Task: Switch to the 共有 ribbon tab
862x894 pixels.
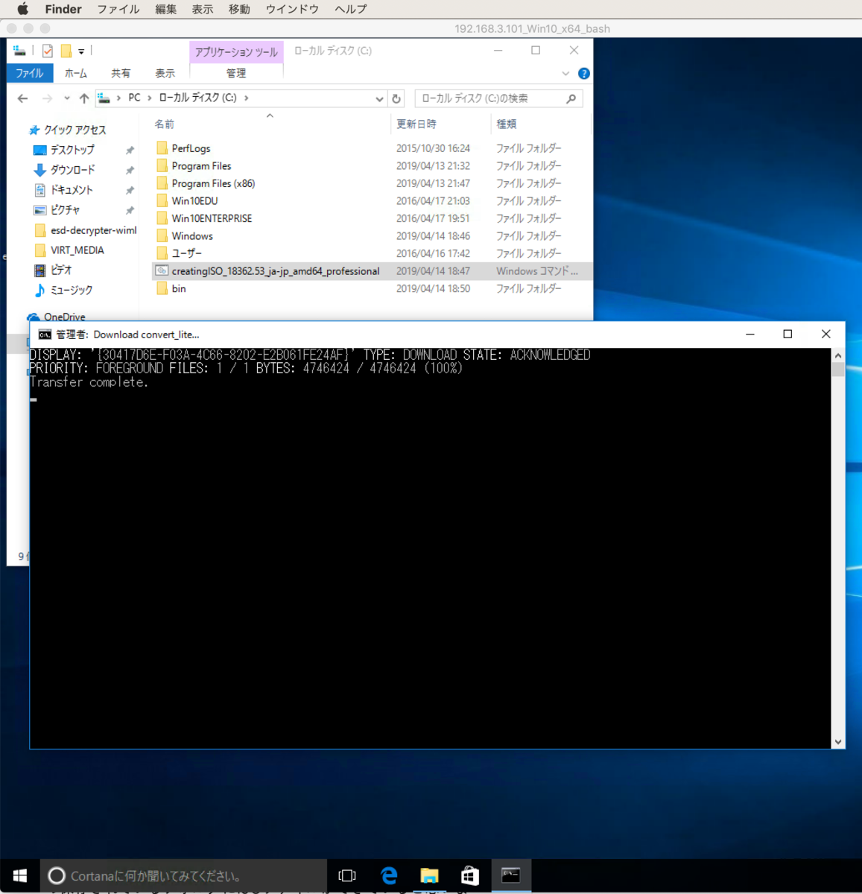Action: pos(121,73)
